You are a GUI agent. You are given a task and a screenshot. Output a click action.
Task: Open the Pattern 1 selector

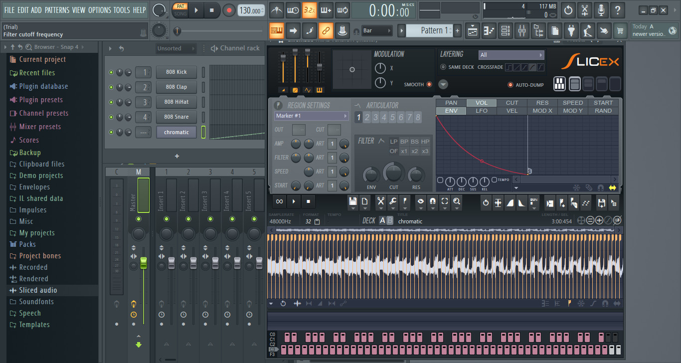click(x=429, y=30)
